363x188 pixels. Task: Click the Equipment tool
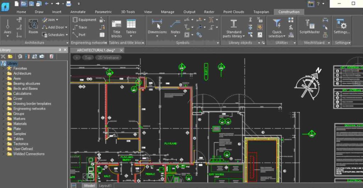pos(84,20)
